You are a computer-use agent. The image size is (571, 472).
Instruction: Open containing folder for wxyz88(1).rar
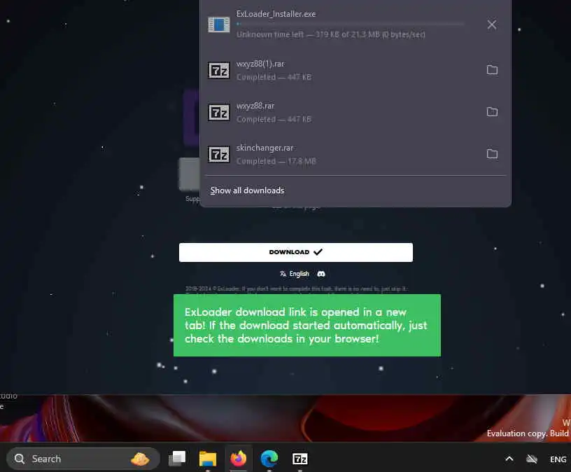pyautogui.click(x=492, y=69)
